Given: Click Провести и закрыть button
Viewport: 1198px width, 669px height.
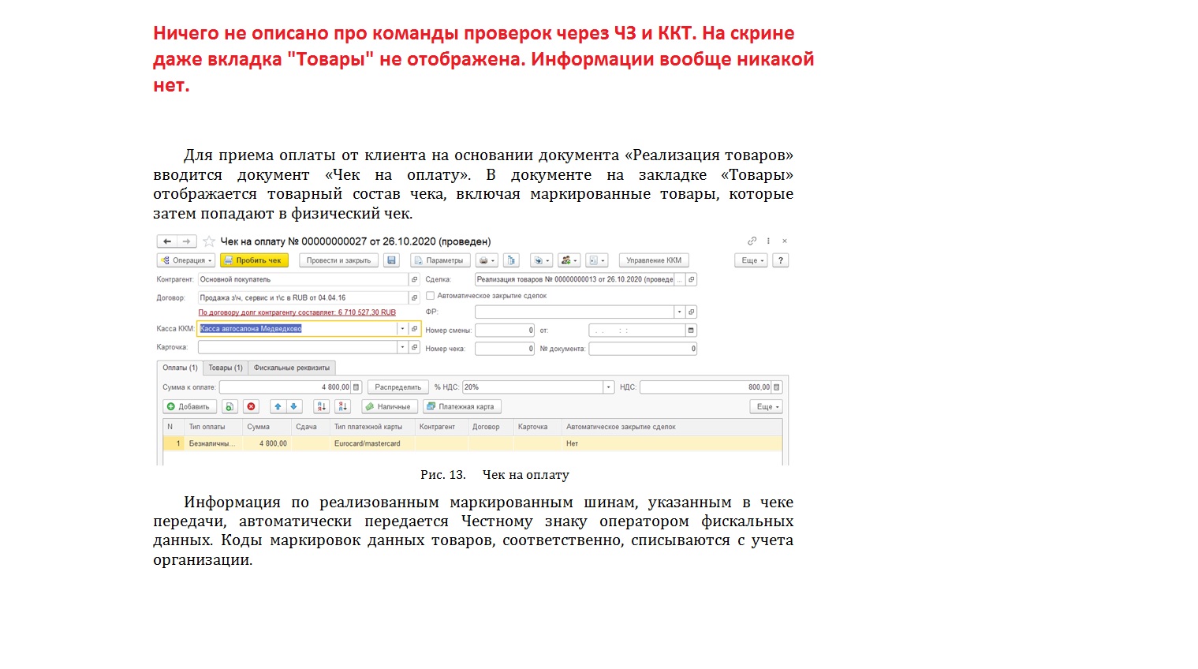Looking at the screenshot, I should pyautogui.click(x=338, y=260).
